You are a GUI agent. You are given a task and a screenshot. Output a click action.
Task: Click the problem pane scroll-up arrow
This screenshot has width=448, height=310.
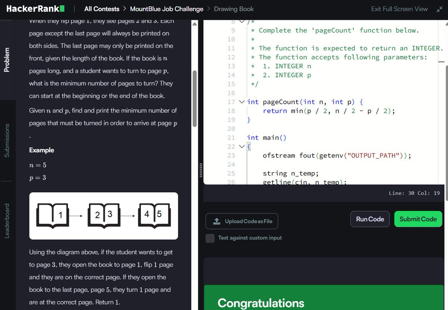point(194,24)
